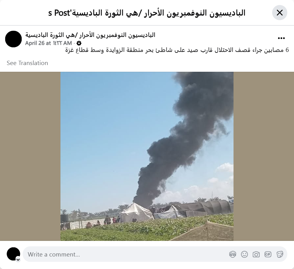Click See Translation link
Viewport: 294px width, 269px height.
[x=28, y=63]
